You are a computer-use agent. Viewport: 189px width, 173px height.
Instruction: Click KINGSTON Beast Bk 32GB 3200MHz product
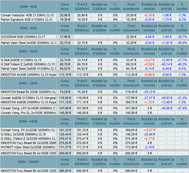pyautogui.click(x=28, y=92)
